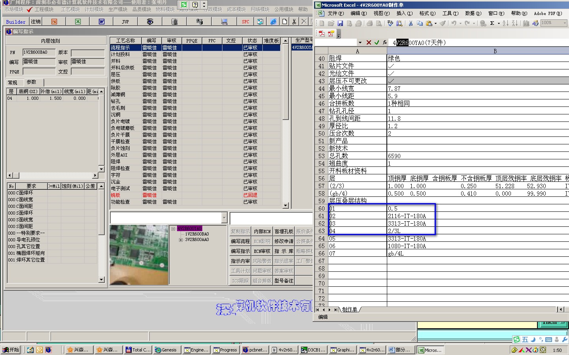
Task: Switch to the 常规 tab
Action: tap(13, 82)
